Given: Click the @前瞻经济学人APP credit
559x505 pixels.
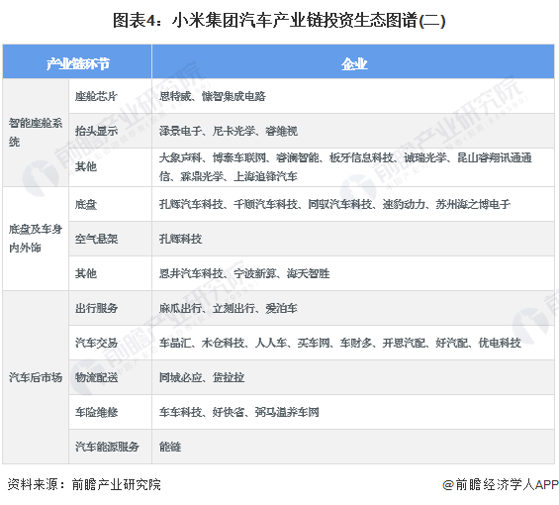Looking at the screenshot, I should pyautogui.click(x=501, y=484).
